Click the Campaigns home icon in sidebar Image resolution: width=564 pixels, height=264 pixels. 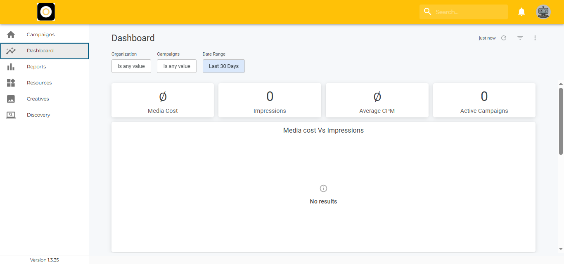[x=11, y=35]
